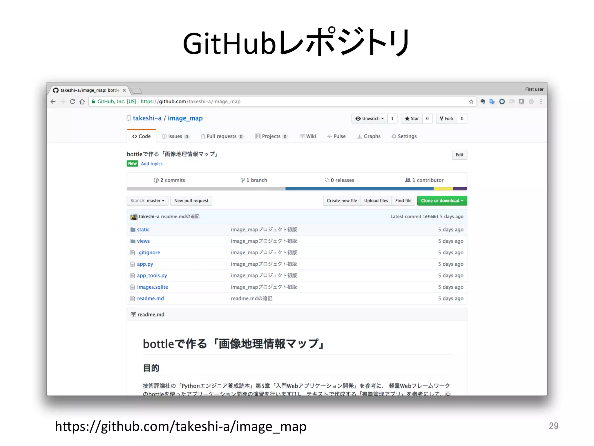Click Create new file button
The width and height of the screenshot is (594, 446).
pyautogui.click(x=342, y=201)
